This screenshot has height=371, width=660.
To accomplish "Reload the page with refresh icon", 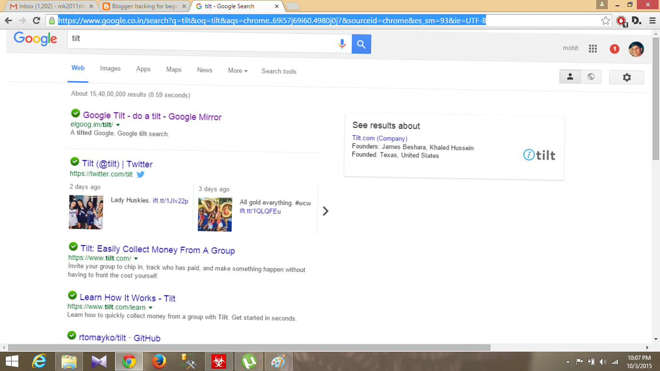I will [36, 20].
